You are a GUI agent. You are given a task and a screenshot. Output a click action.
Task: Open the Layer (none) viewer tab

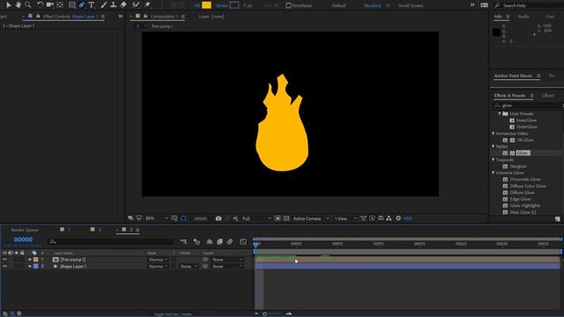pos(211,17)
